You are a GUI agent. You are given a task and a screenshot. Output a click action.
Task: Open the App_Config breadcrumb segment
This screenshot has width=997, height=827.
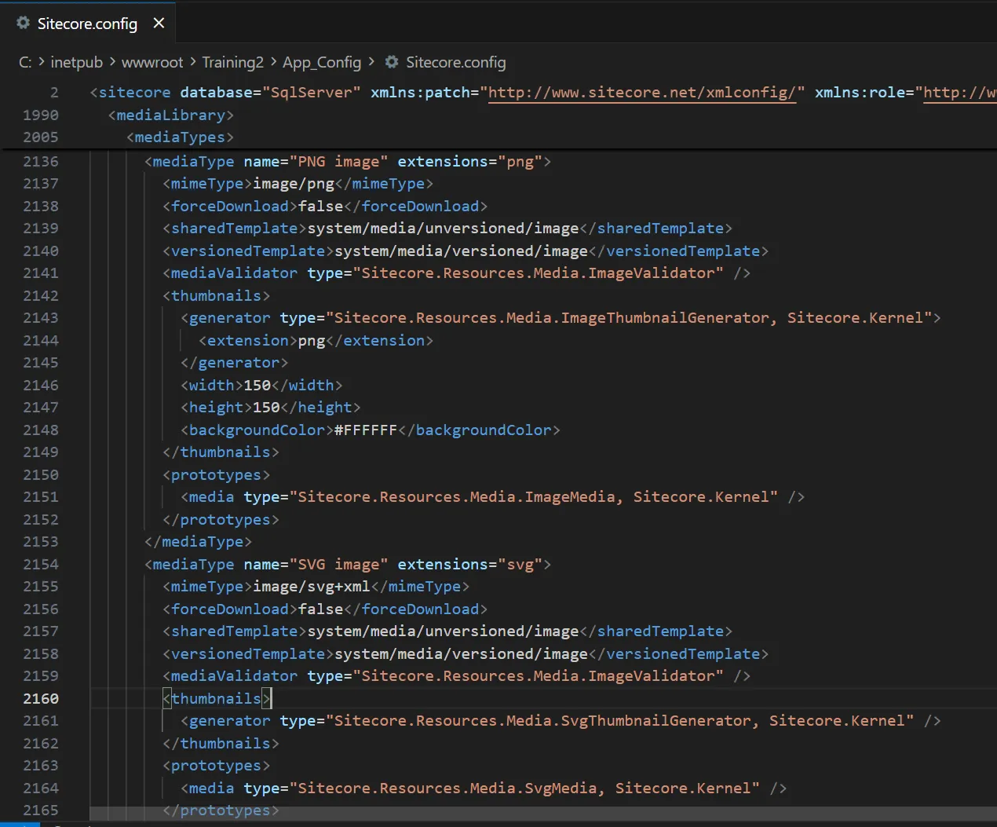point(322,62)
